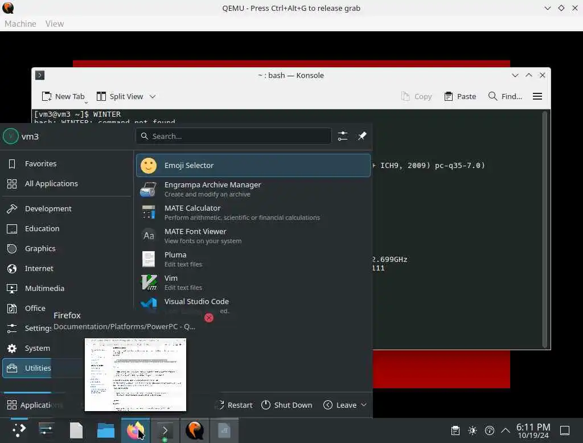
Task: Click the launcher Search field
Action: pyautogui.click(x=233, y=136)
